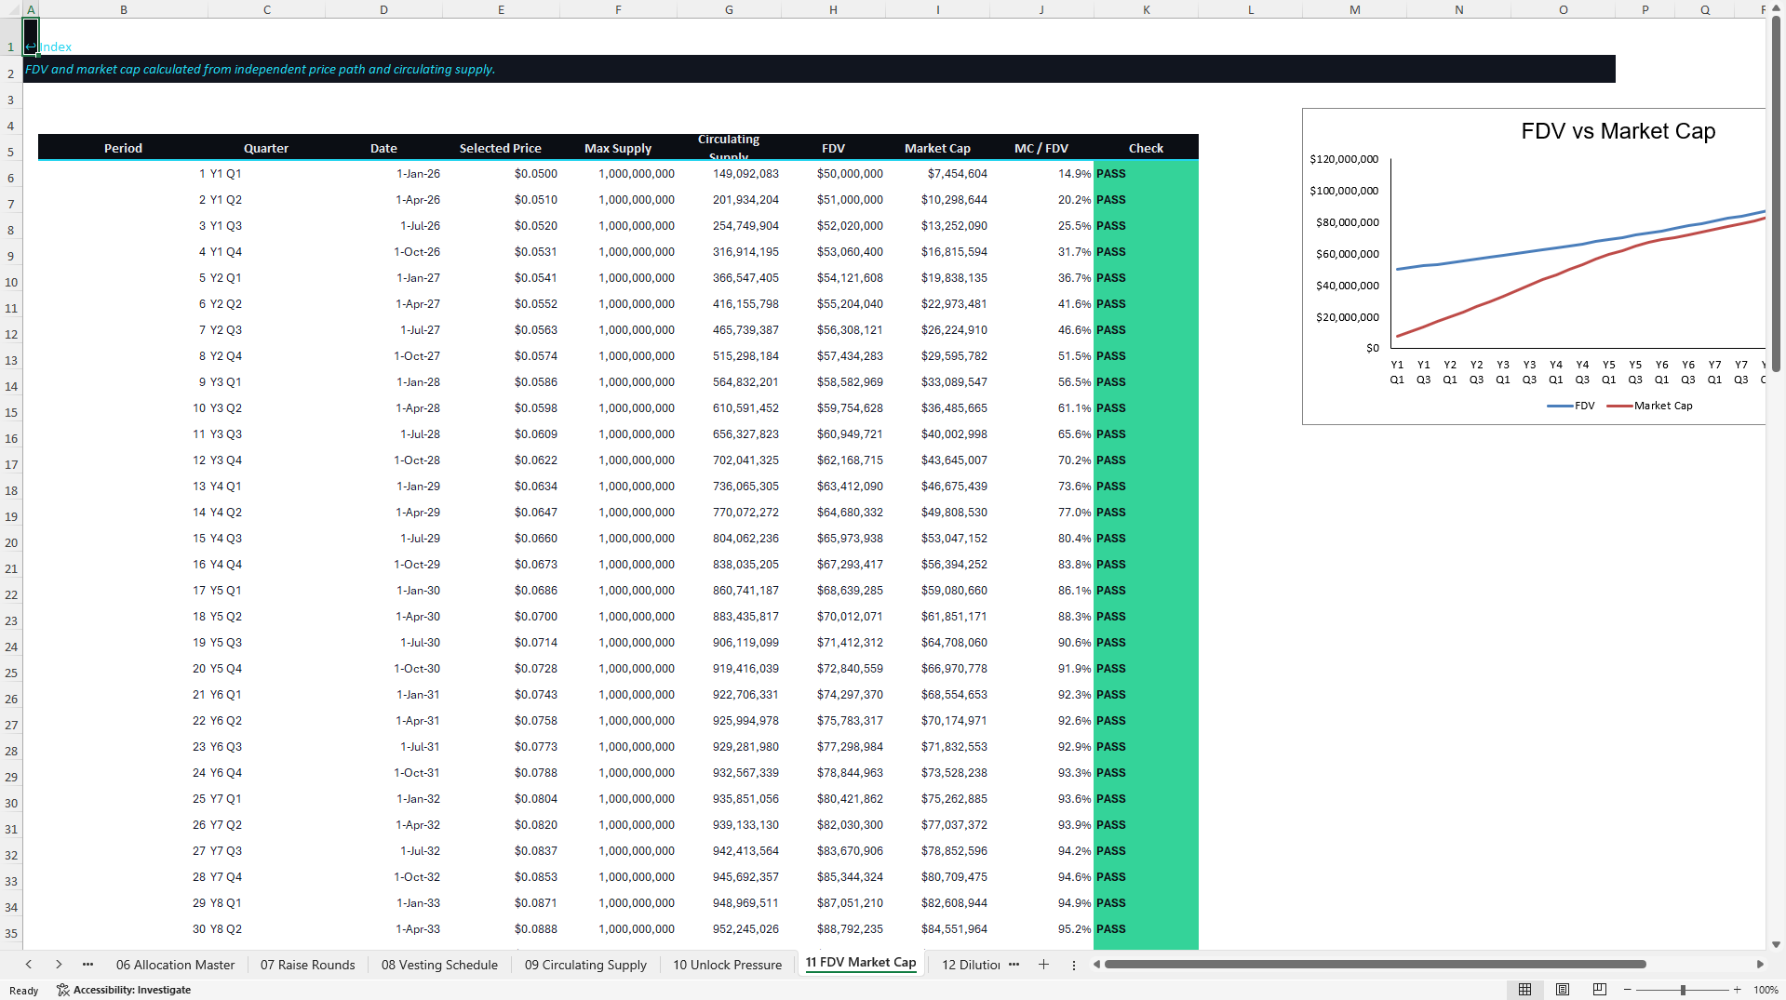
Task: Switch to Page Break Preview
Action: pyautogui.click(x=1599, y=990)
